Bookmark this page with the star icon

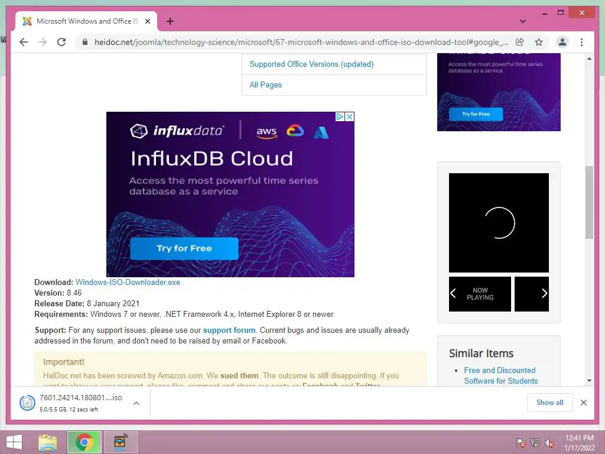539,42
